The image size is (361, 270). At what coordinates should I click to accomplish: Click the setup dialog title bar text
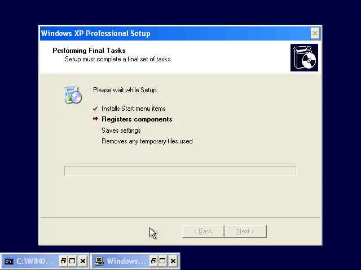click(x=95, y=34)
